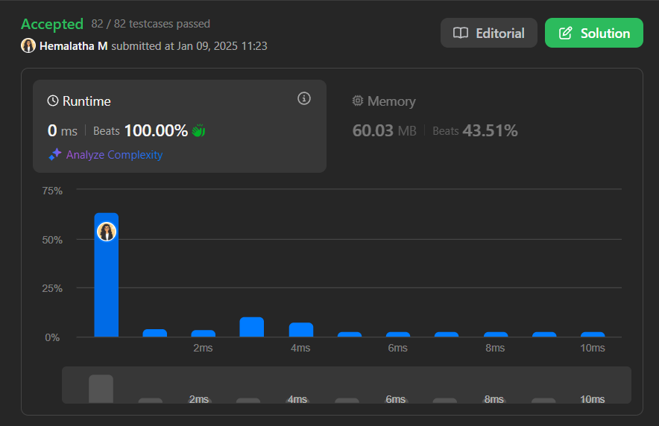Click the user avatar on the tallest bar

point(107,232)
